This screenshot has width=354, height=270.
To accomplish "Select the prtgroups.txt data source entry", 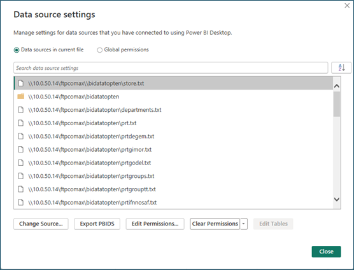I will [x=173, y=176].
